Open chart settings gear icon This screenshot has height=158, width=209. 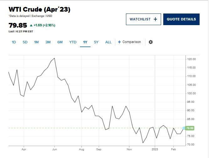tap(151, 42)
